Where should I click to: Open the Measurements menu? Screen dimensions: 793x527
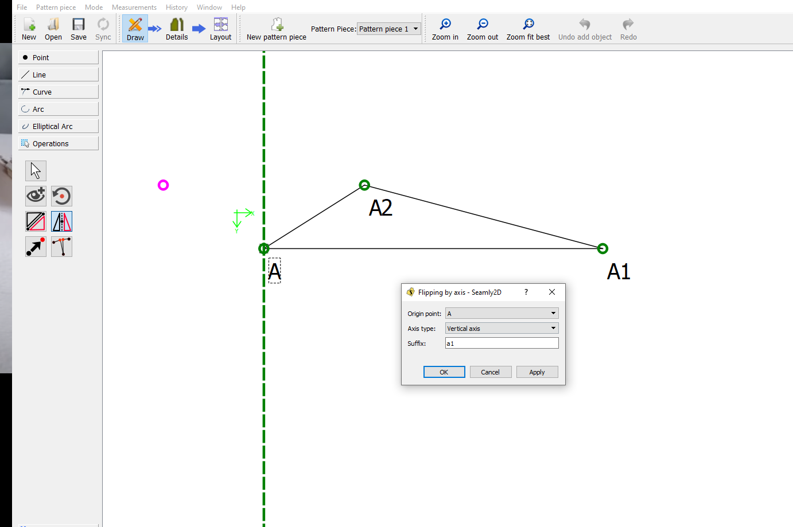click(x=134, y=7)
